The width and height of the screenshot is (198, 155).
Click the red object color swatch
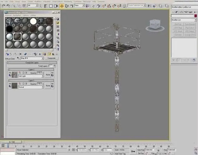pyautogui.click(x=195, y=16)
